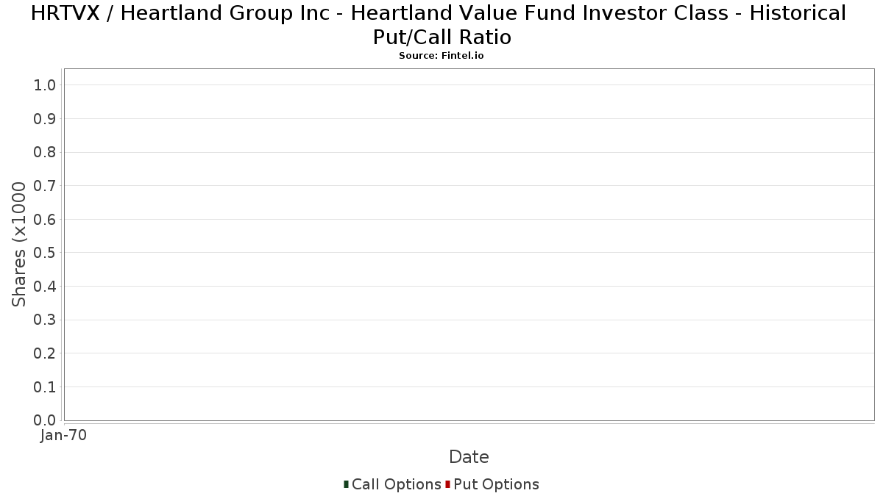The height and width of the screenshot is (496, 883).
Task: Select the Jan-70 x-axis tick label
Action: click(64, 436)
